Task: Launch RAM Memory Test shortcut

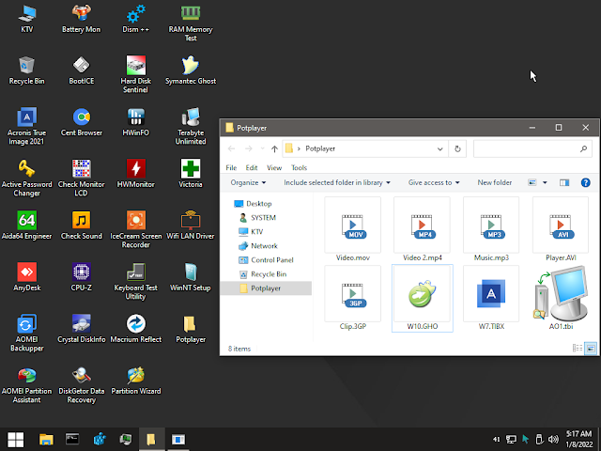Action: (x=191, y=23)
